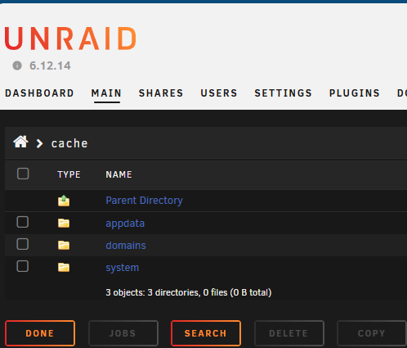The image size is (407, 348).
Task: Click the appdata folder icon
Action: click(64, 223)
